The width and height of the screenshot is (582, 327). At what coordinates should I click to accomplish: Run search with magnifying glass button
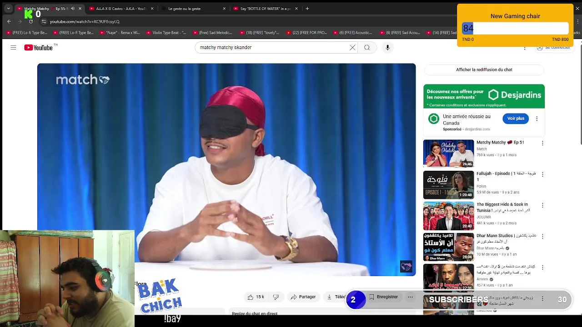click(x=367, y=47)
